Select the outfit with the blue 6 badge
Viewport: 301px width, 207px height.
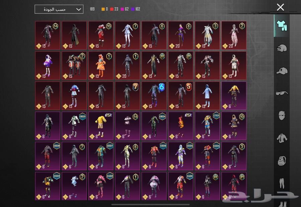pos(154,95)
